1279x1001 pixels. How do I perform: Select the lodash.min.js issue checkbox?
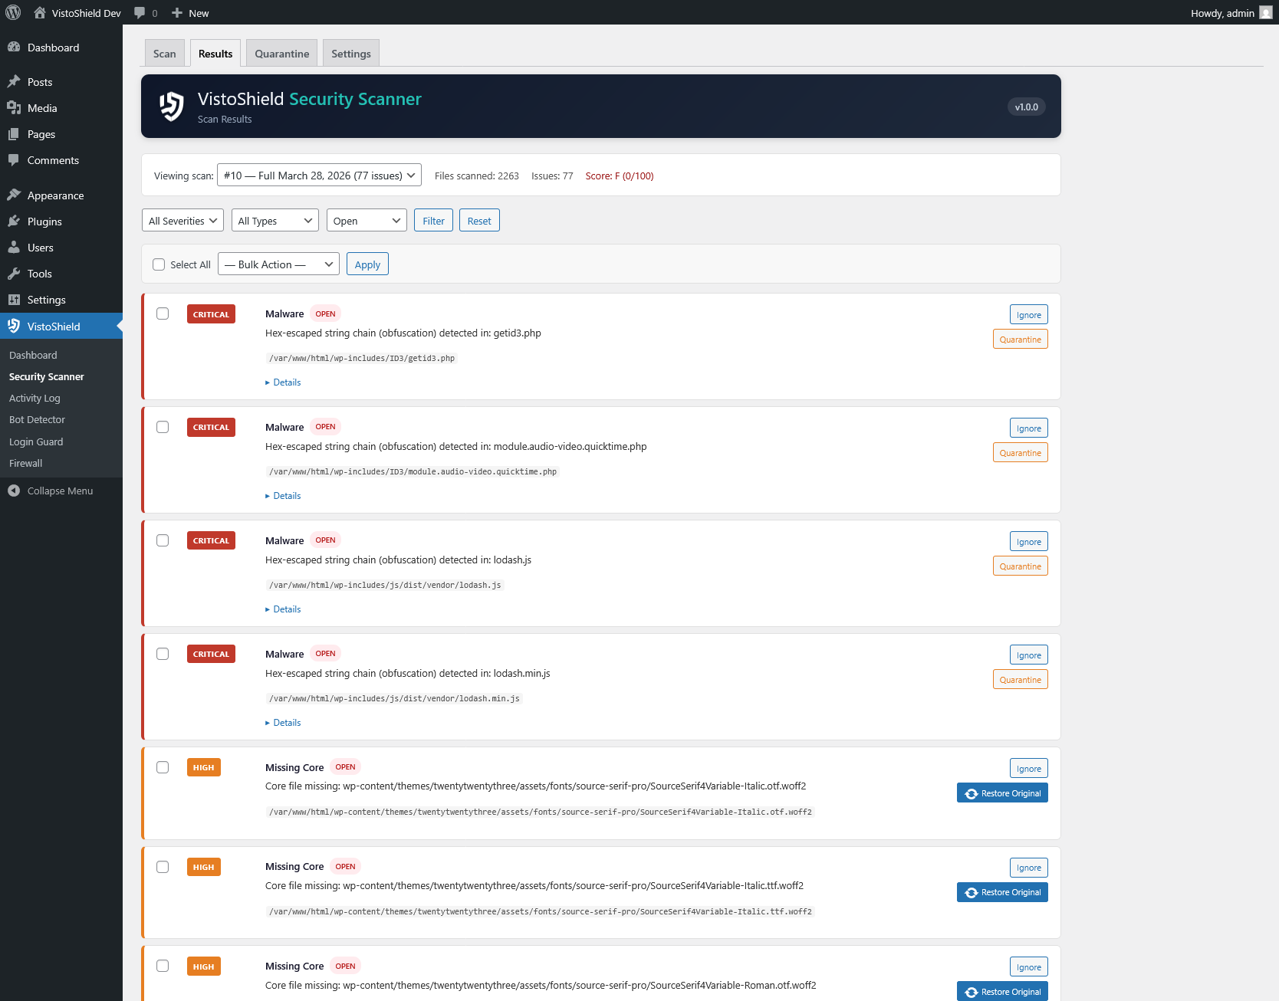click(163, 654)
